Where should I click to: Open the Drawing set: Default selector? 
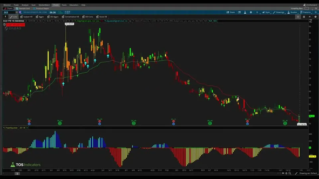pos(308,173)
